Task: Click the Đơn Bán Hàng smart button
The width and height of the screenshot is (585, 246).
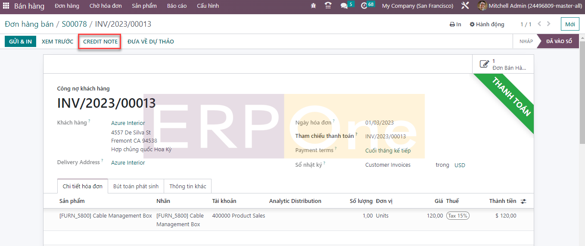Action: click(x=503, y=65)
